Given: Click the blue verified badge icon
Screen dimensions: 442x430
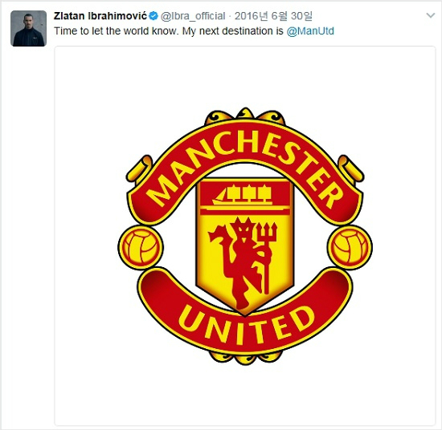Looking at the screenshot, I should (x=153, y=16).
